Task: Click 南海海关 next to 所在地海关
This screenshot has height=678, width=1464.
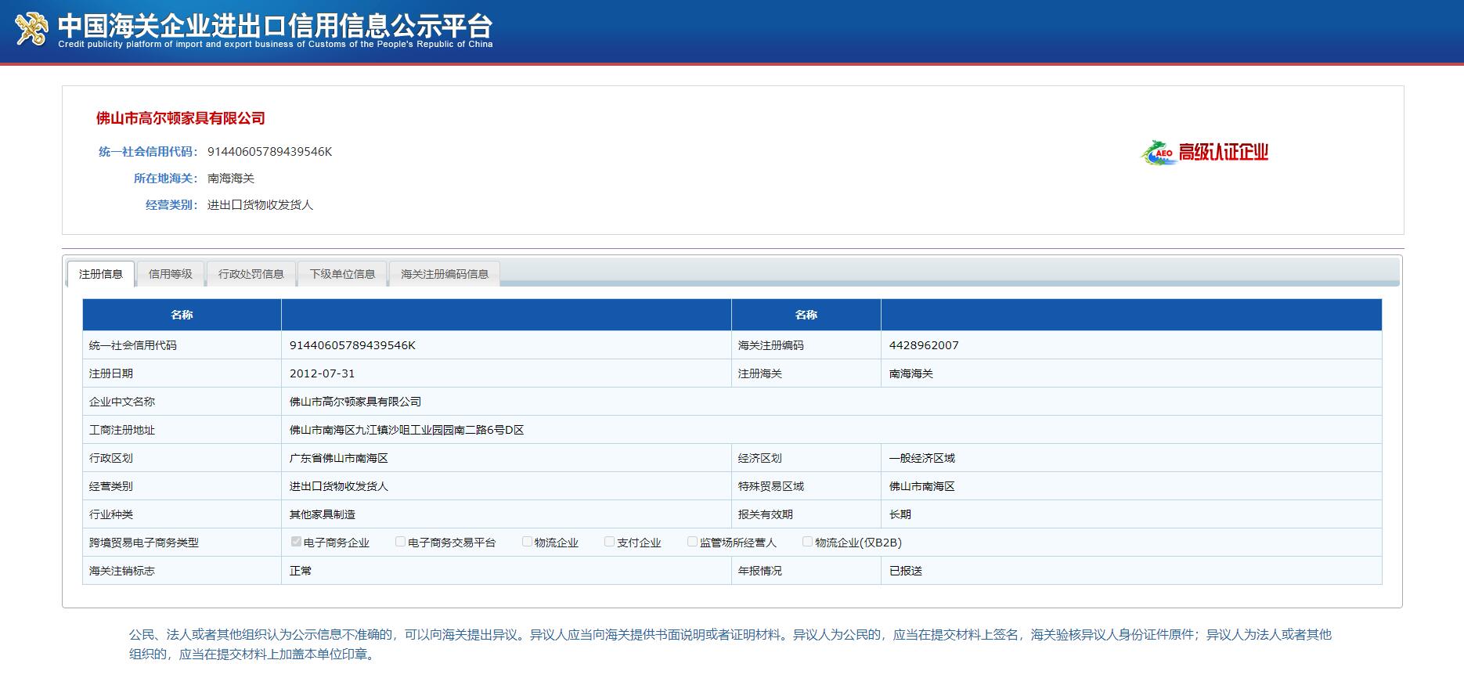Action: pos(231,179)
